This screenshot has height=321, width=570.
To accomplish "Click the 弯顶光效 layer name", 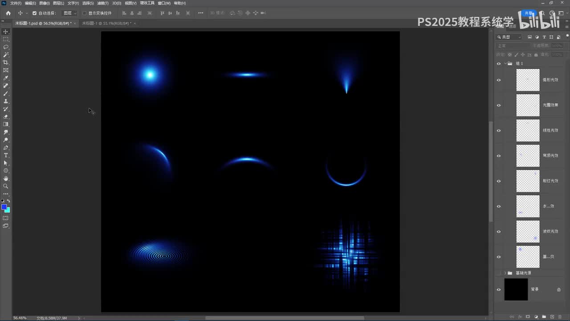I will (550, 156).
